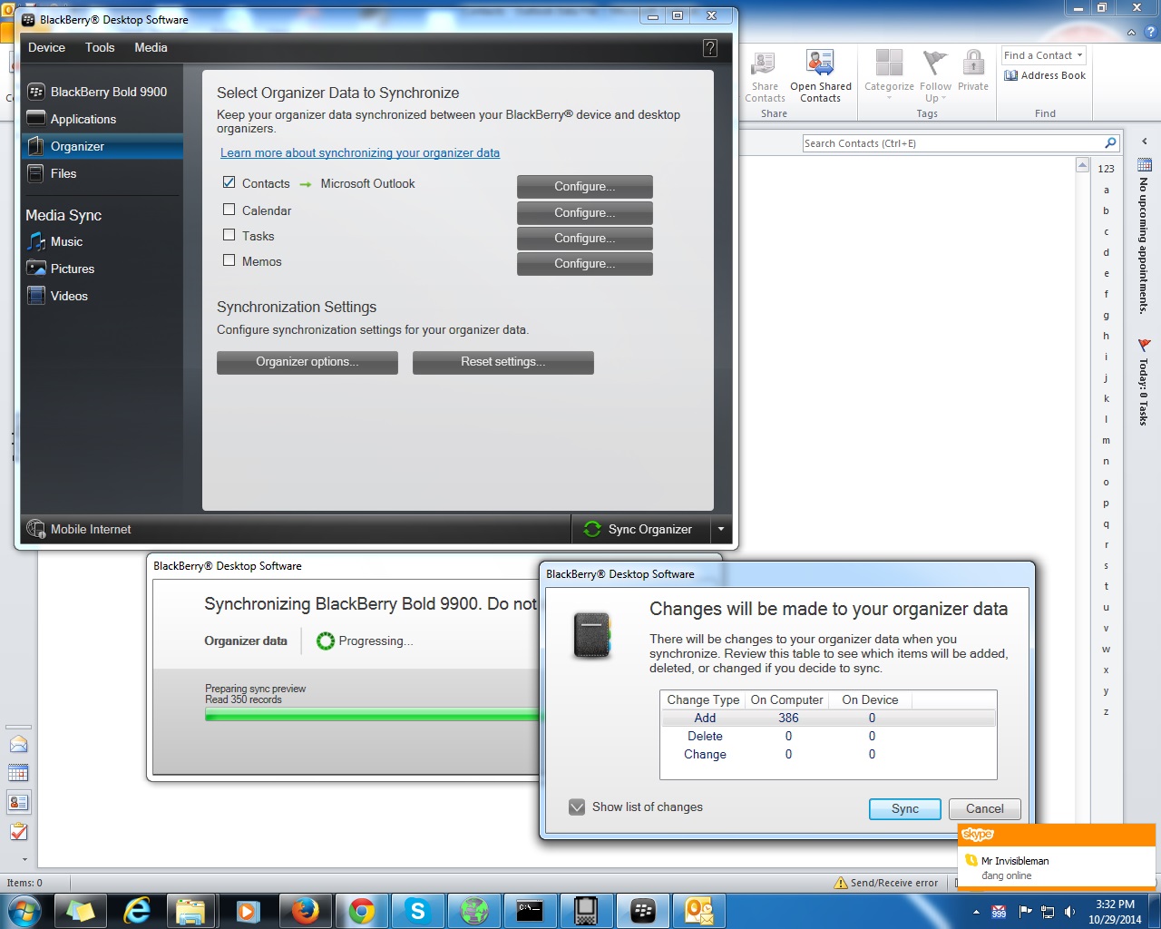The width and height of the screenshot is (1161, 929).
Task: Click Windows Start button
Action: click(x=24, y=911)
